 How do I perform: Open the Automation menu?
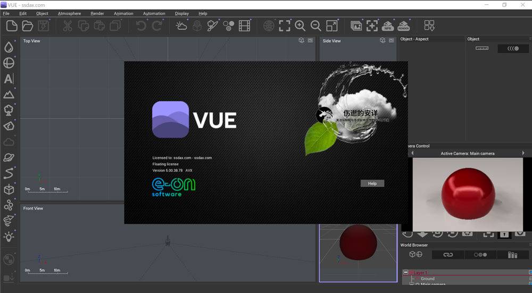tap(154, 14)
